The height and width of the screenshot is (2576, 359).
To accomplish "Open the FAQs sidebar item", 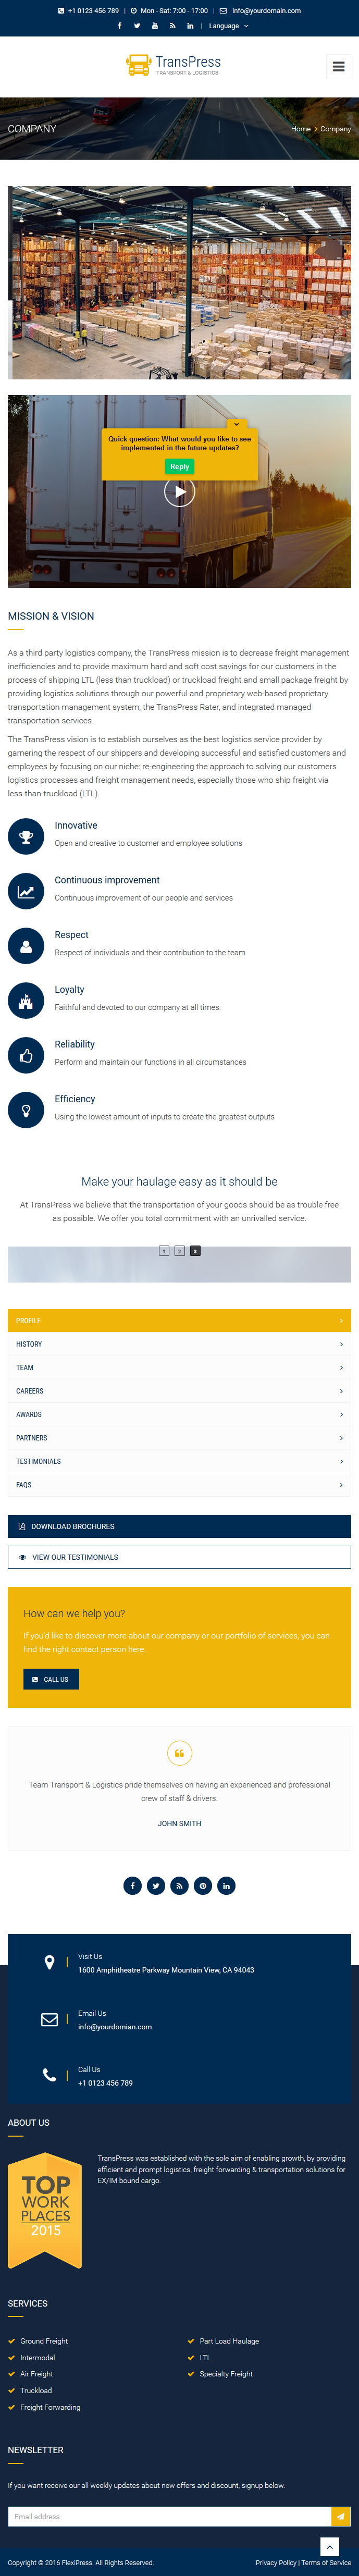I will [179, 1485].
